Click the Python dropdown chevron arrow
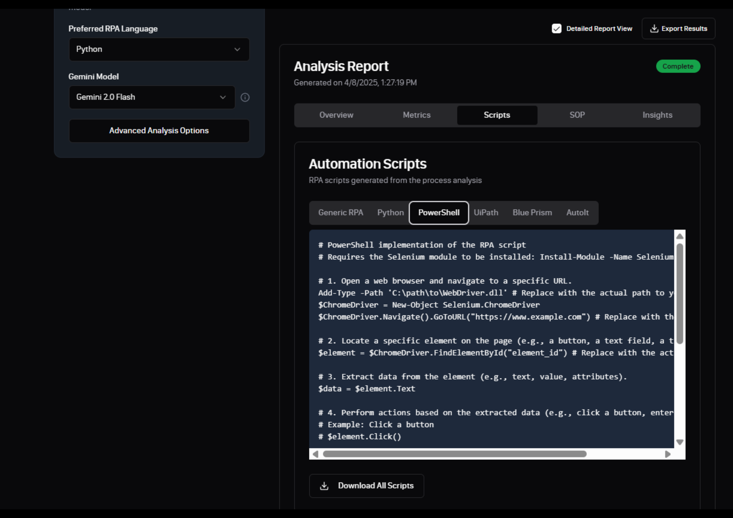 (x=237, y=49)
